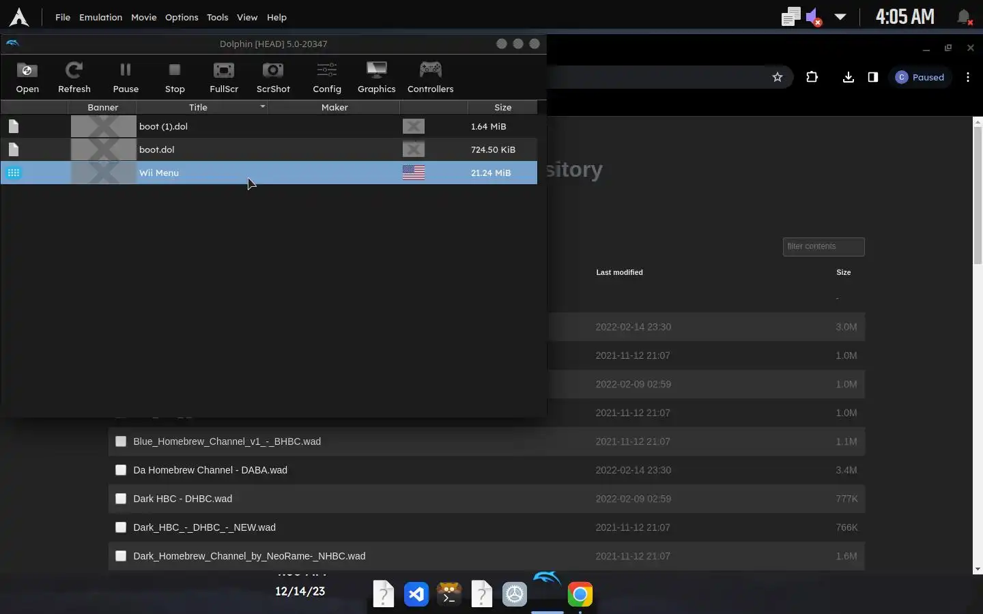Focus the filter contents field
This screenshot has width=983, height=614.
[823, 246]
